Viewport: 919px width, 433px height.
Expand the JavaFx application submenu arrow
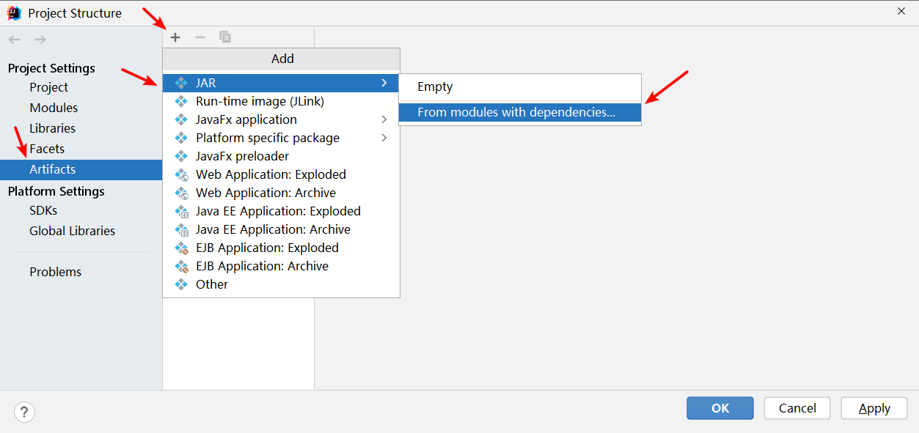384,119
